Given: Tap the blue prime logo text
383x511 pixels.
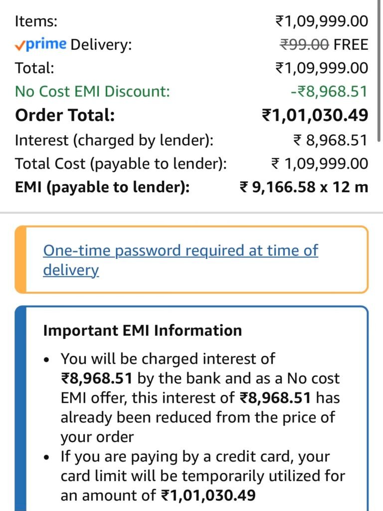Looking at the screenshot, I should (x=45, y=44).
